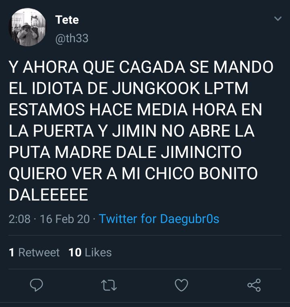The width and height of the screenshot is (290, 307).
Task: Click the 2:08 timestamp
Action: click(x=20, y=219)
